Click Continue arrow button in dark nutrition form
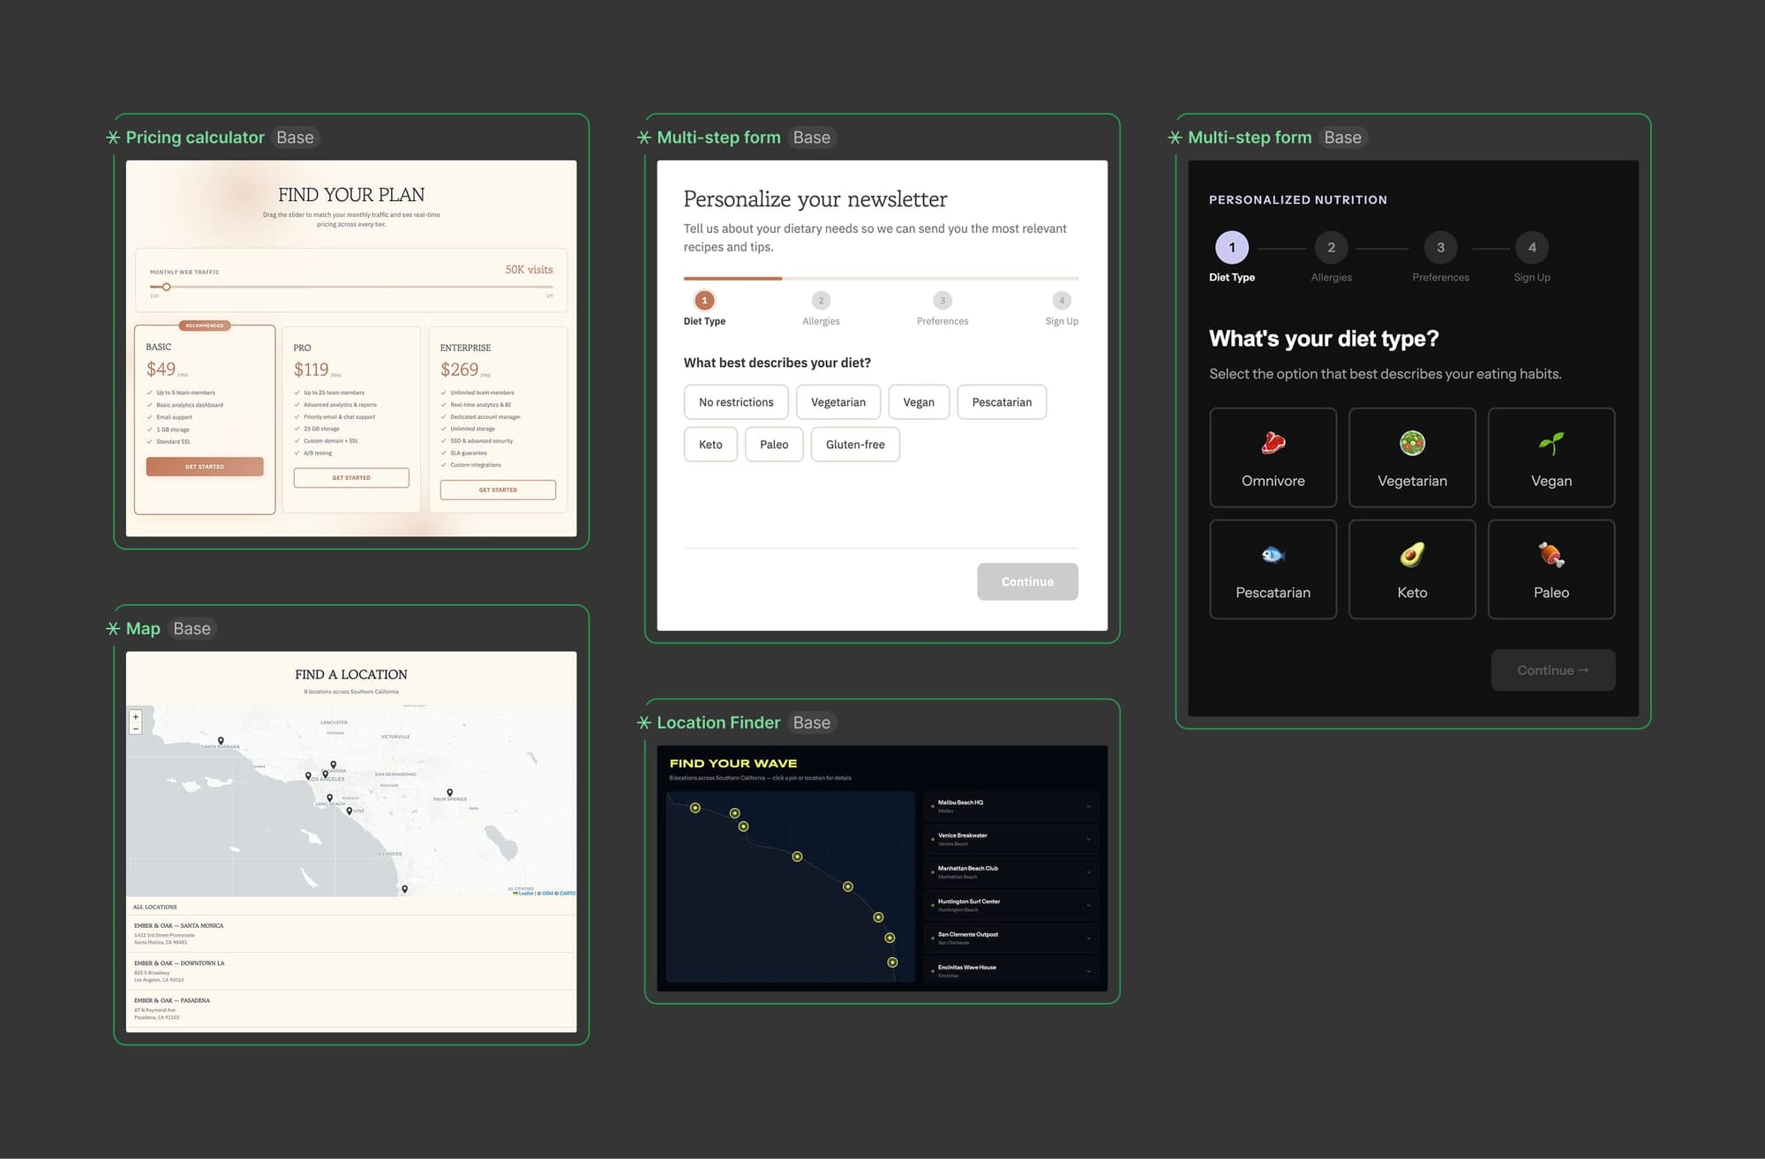The image size is (1765, 1159). coord(1553,670)
